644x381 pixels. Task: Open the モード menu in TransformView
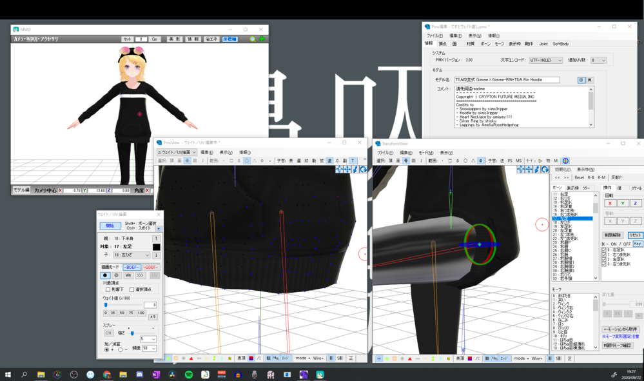click(x=426, y=152)
